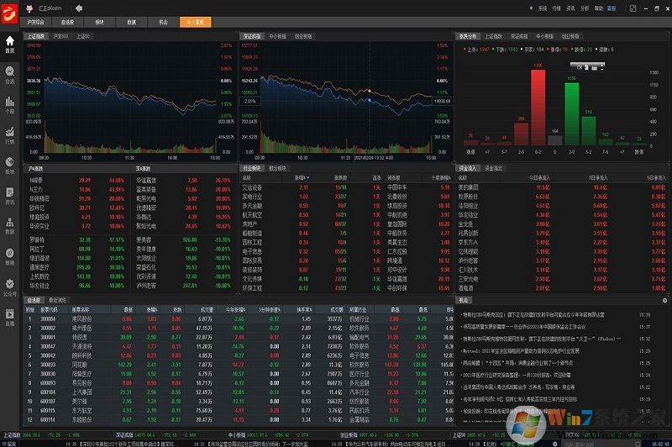Open the 板块 pie-chart sidebar icon

click(9, 166)
